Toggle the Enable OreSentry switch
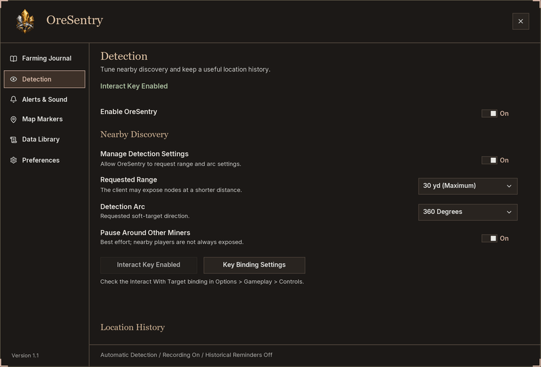 [489, 113]
